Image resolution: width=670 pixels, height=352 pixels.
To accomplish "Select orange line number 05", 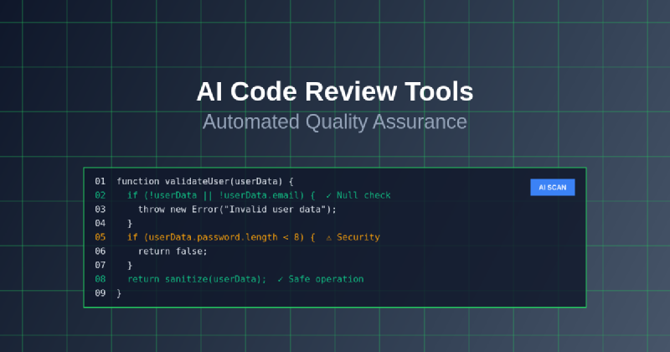I will click(x=100, y=237).
